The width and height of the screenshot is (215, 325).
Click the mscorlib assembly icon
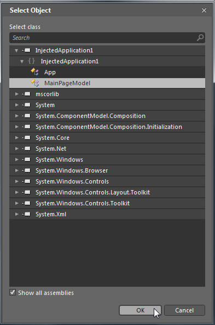tap(26, 94)
